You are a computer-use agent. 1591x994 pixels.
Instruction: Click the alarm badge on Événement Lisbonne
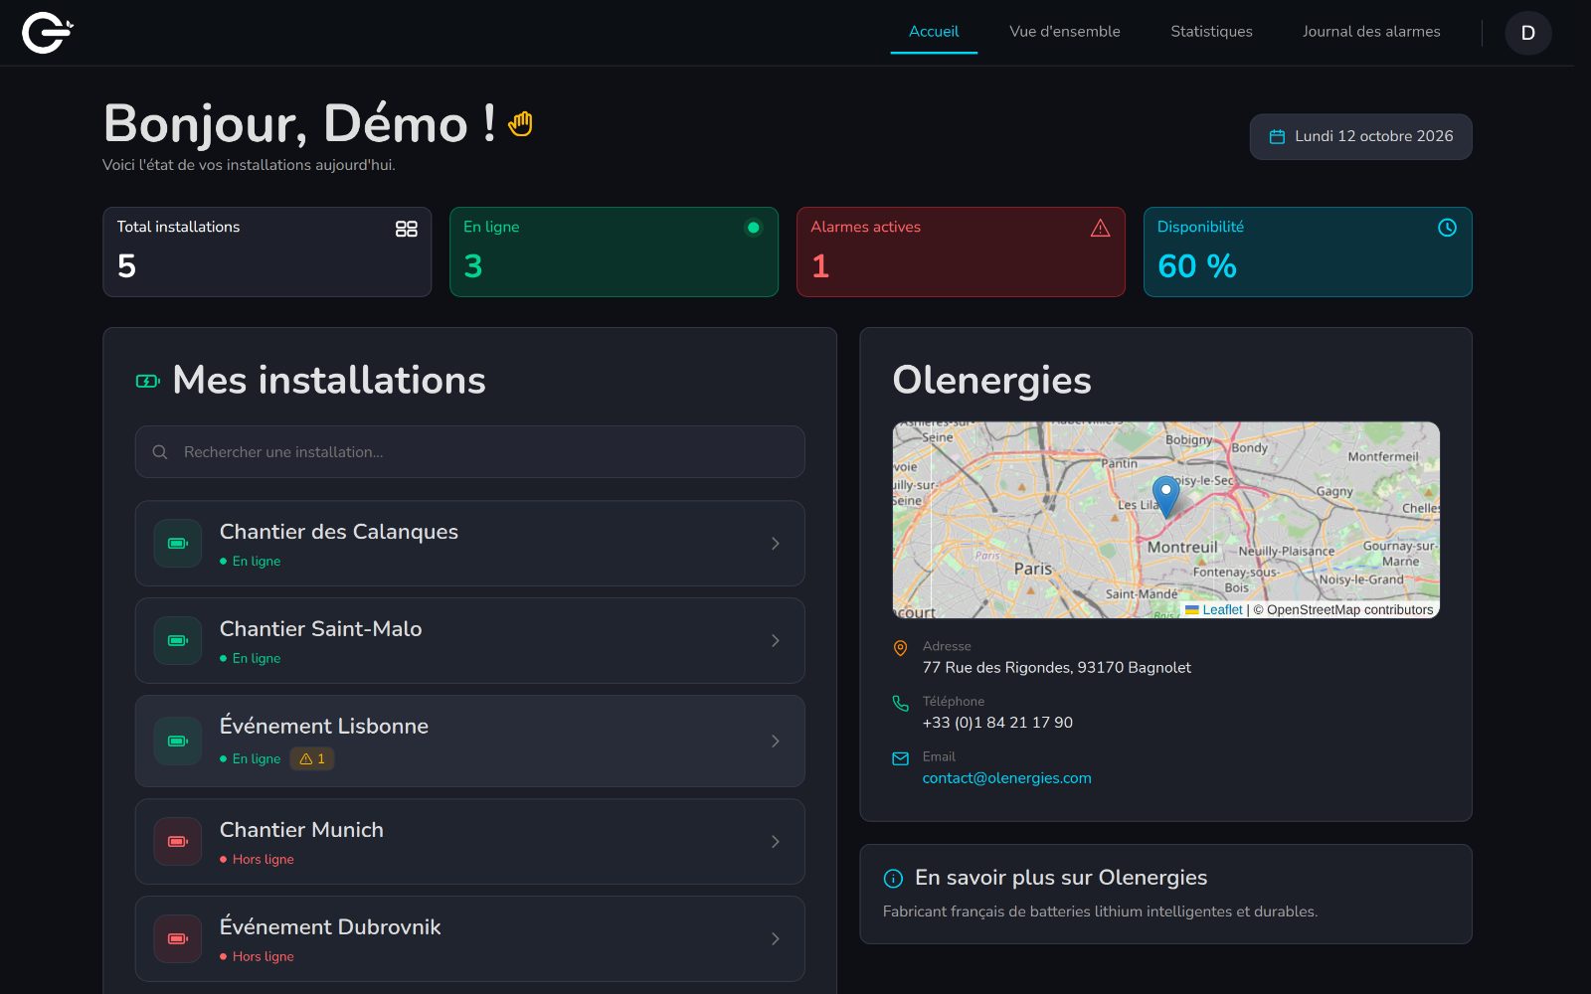[312, 758]
